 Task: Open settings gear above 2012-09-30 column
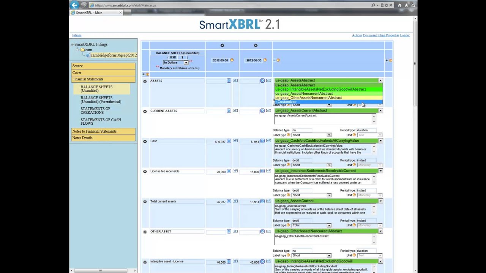(222, 45)
